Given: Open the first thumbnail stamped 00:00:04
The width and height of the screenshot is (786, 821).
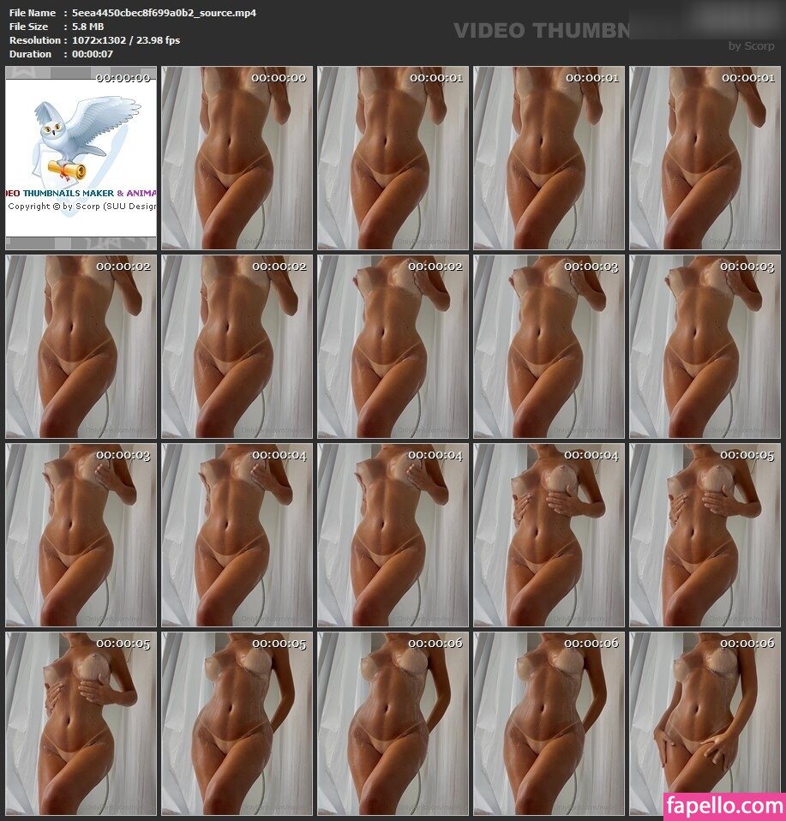Looking at the screenshot, I should point(237,535).
